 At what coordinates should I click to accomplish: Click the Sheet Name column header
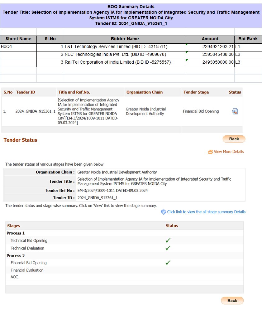click(x=18, y=40)
